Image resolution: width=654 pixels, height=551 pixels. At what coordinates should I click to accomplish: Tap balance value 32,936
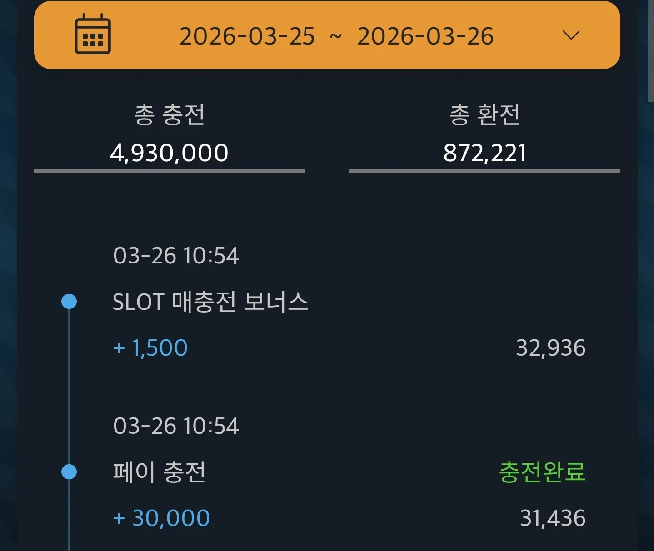551,348
